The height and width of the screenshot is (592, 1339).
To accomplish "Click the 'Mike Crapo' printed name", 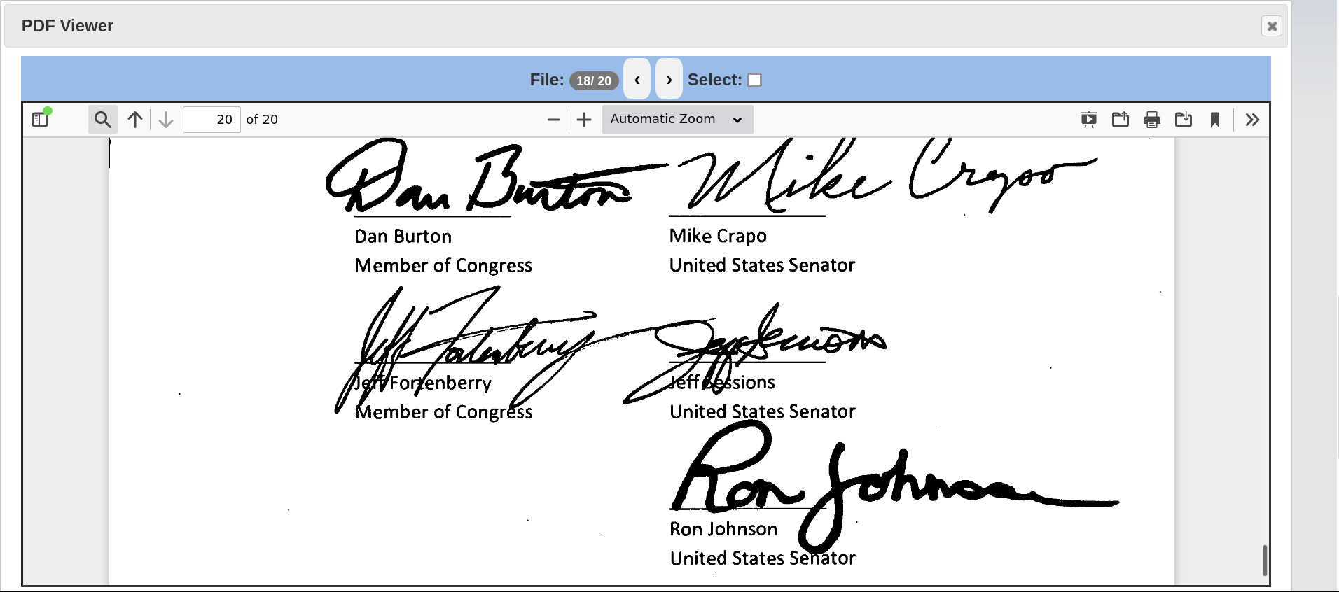I will 718,237.
